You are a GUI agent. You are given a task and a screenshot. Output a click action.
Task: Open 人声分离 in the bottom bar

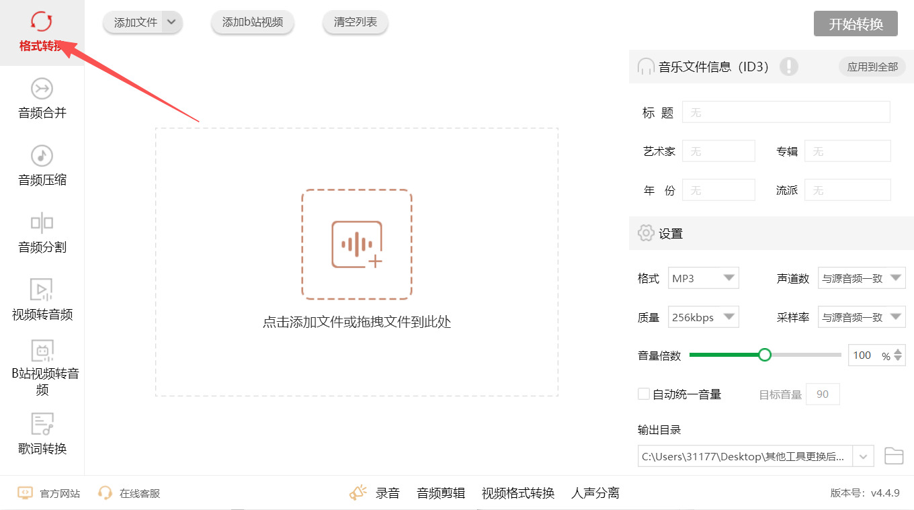595,493
